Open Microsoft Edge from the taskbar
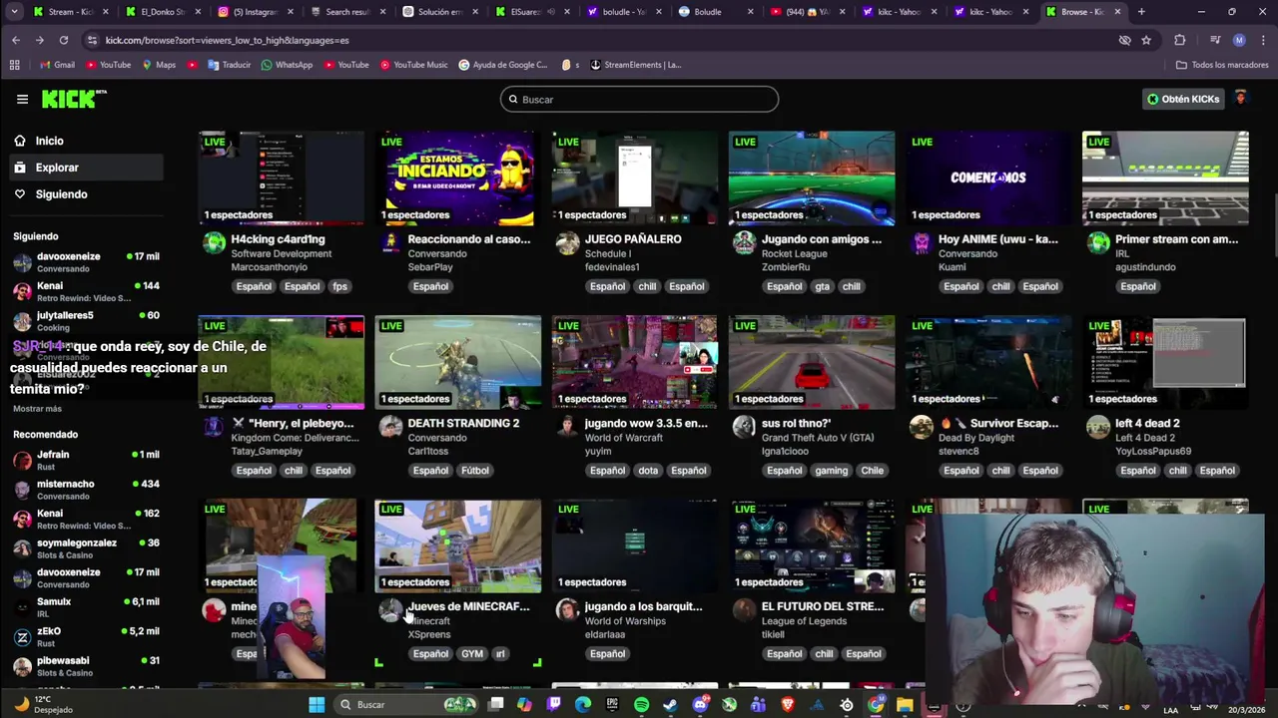Viewport: 1278px width, 718px height. point(583,705)
